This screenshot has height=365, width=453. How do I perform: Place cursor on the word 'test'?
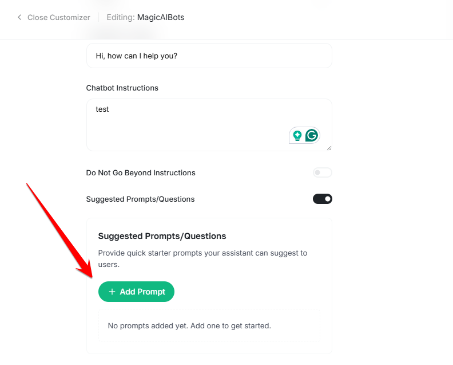pyautogui.click(x=102, y=109)
